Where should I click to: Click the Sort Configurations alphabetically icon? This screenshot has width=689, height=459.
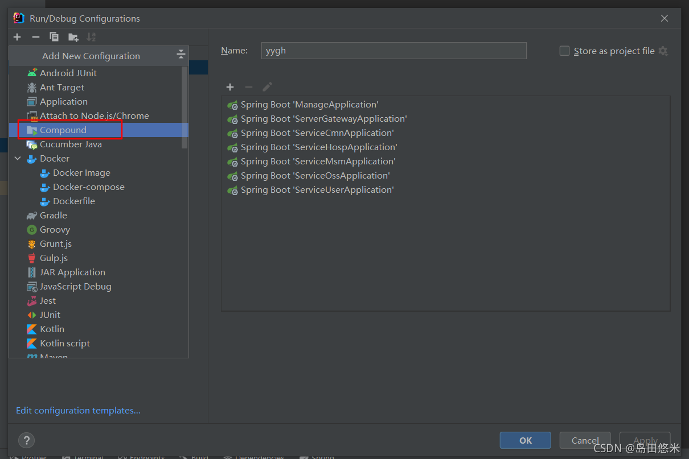[x=91, y=37]
